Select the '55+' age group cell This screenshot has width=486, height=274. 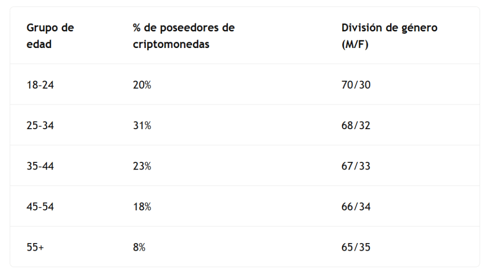36,247
